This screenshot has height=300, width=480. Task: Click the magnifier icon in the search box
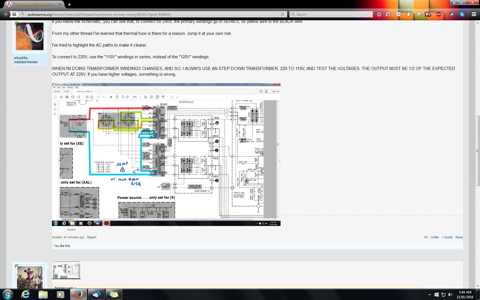point(293,14)
